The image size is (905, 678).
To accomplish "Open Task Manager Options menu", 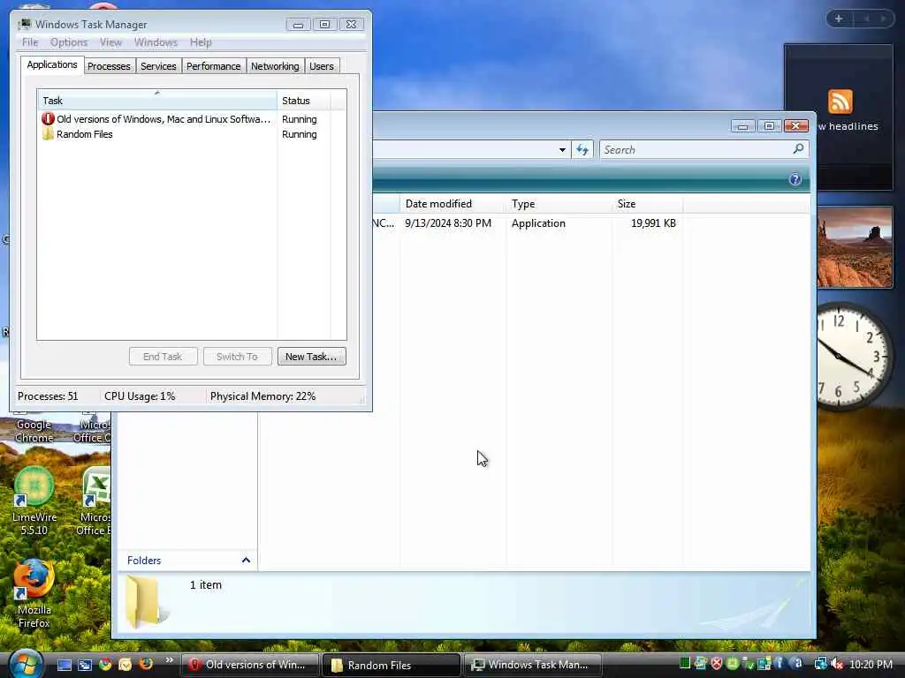I will click(69, 42).
